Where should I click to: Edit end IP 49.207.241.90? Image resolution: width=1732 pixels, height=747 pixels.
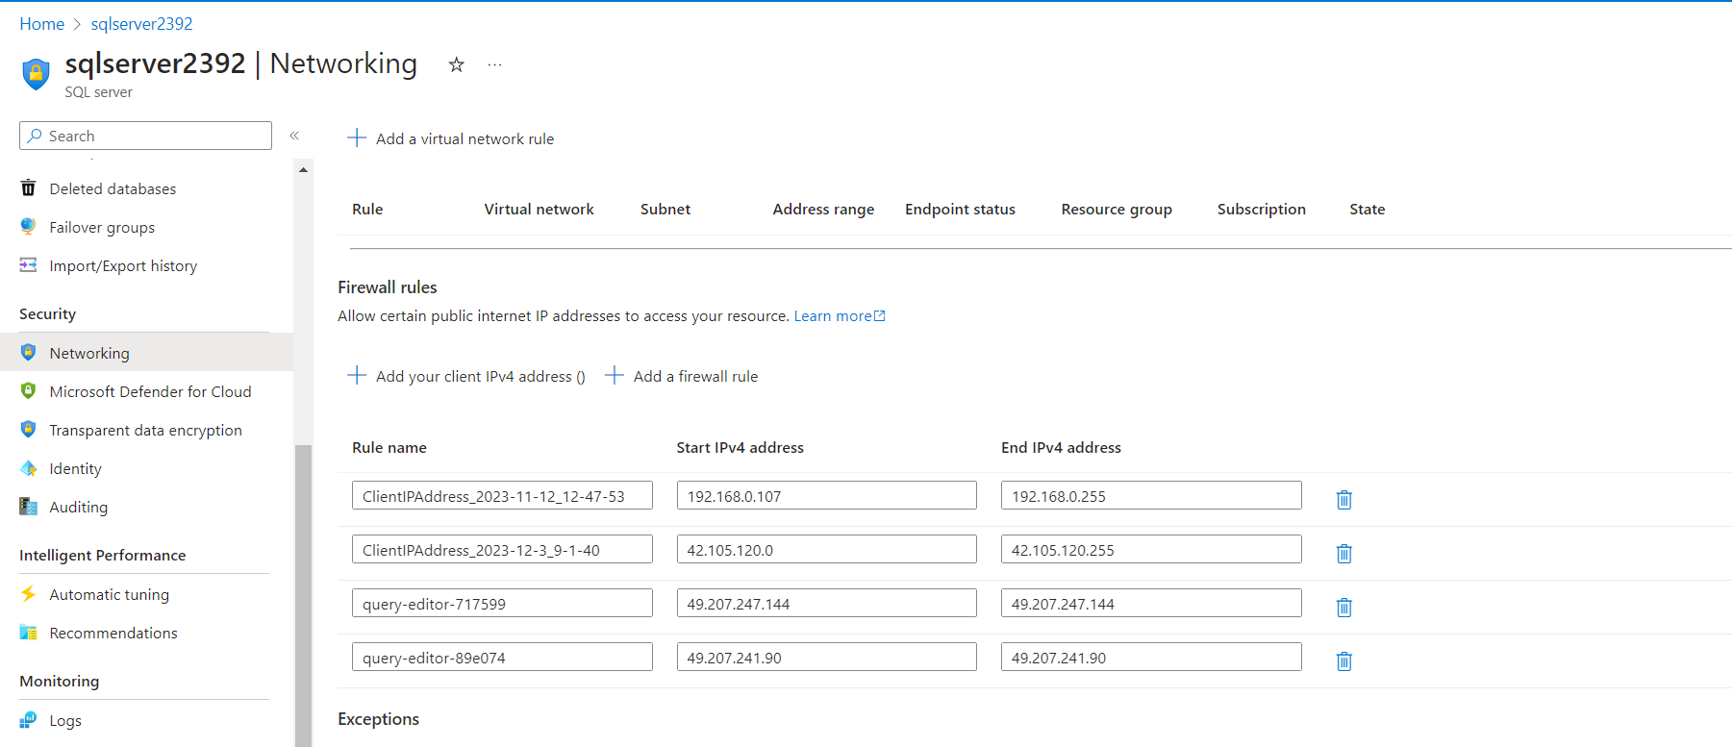(x=1151, y=658)
